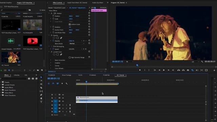Add a marker in the timeline header

coord(62,84)
